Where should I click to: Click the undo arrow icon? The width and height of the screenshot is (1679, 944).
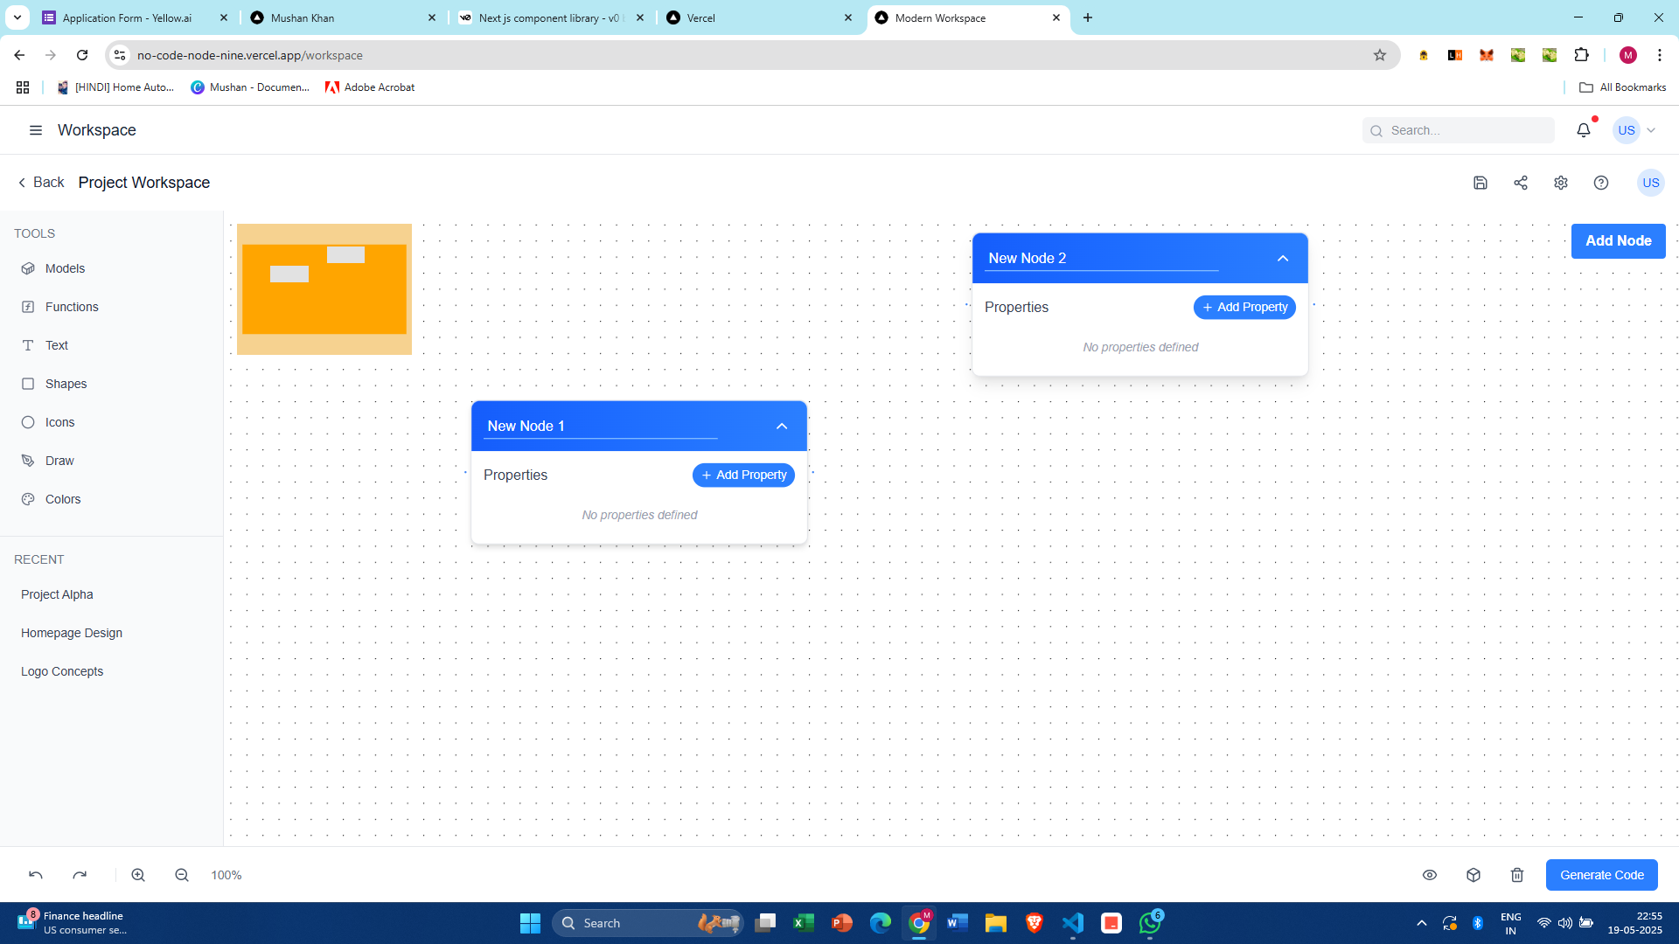pyautogui.click(x=36, y=875)
